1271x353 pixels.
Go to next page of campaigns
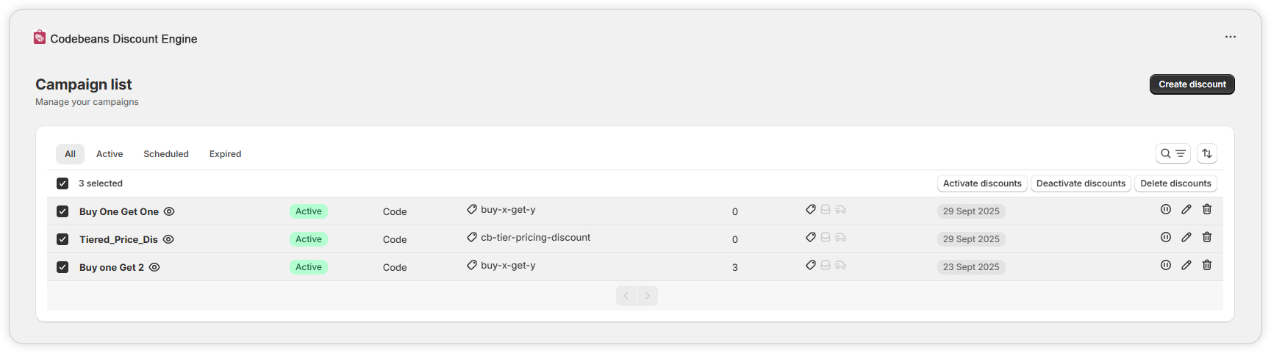click(x=647, y=296)
